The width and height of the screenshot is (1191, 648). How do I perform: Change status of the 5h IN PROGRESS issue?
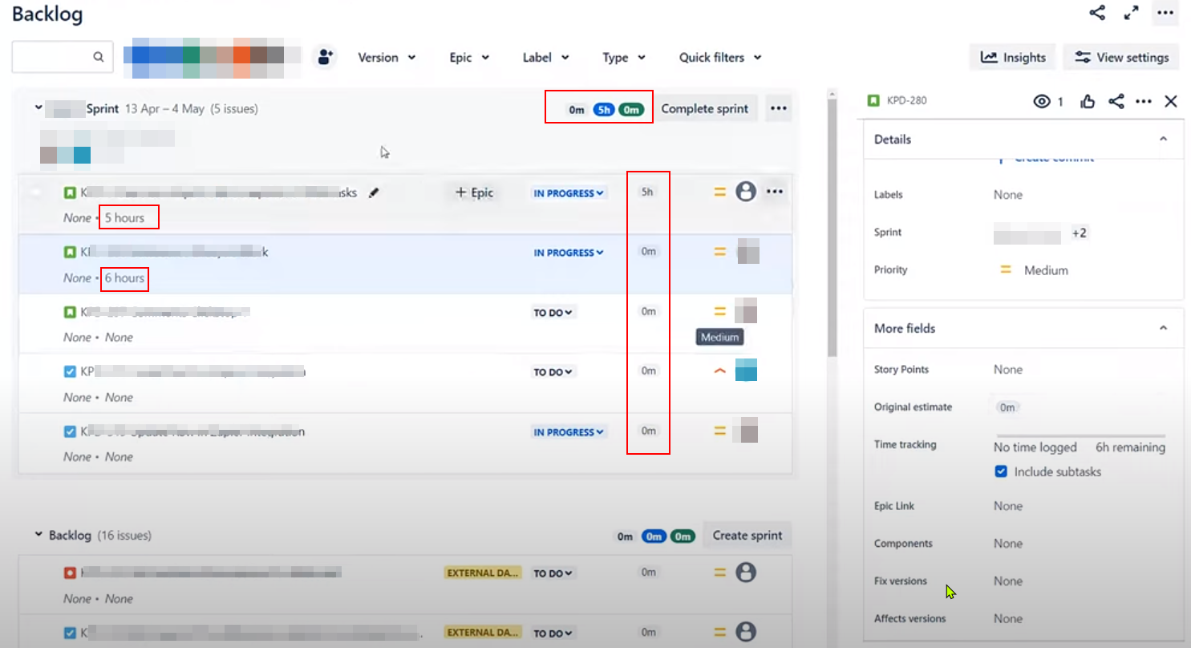[569, 193]
